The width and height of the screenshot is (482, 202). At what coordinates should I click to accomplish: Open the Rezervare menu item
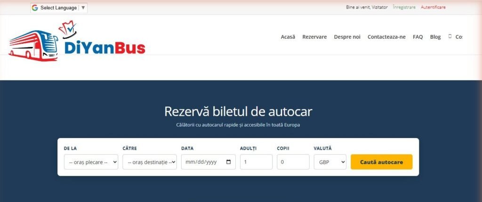tap(314, 37)
